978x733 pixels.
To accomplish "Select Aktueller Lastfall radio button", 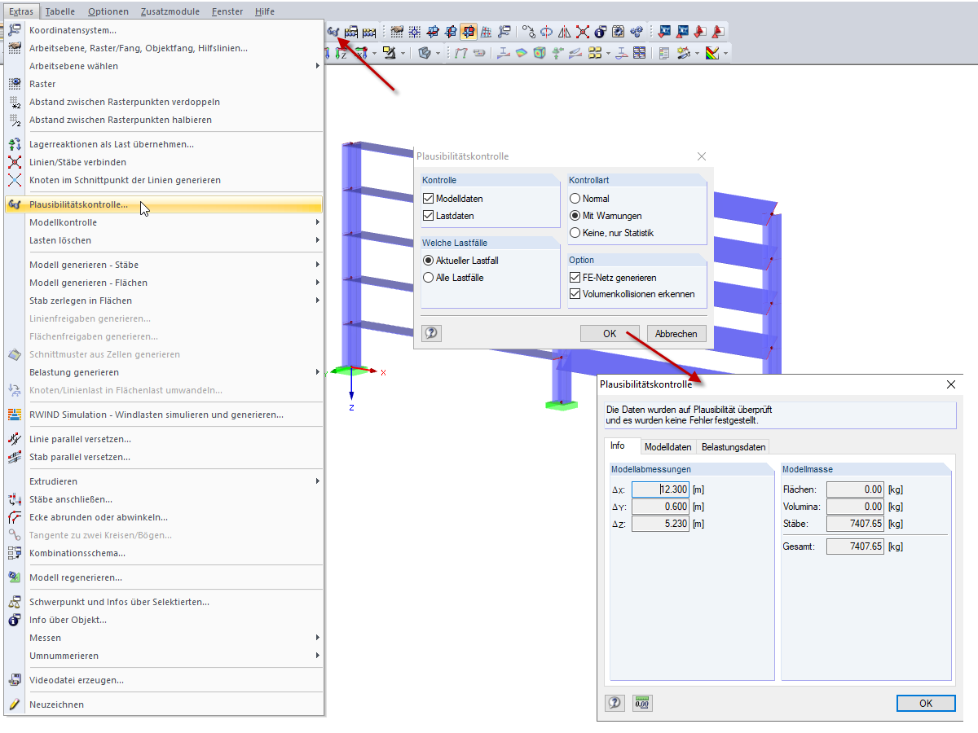I will (429, 261).
